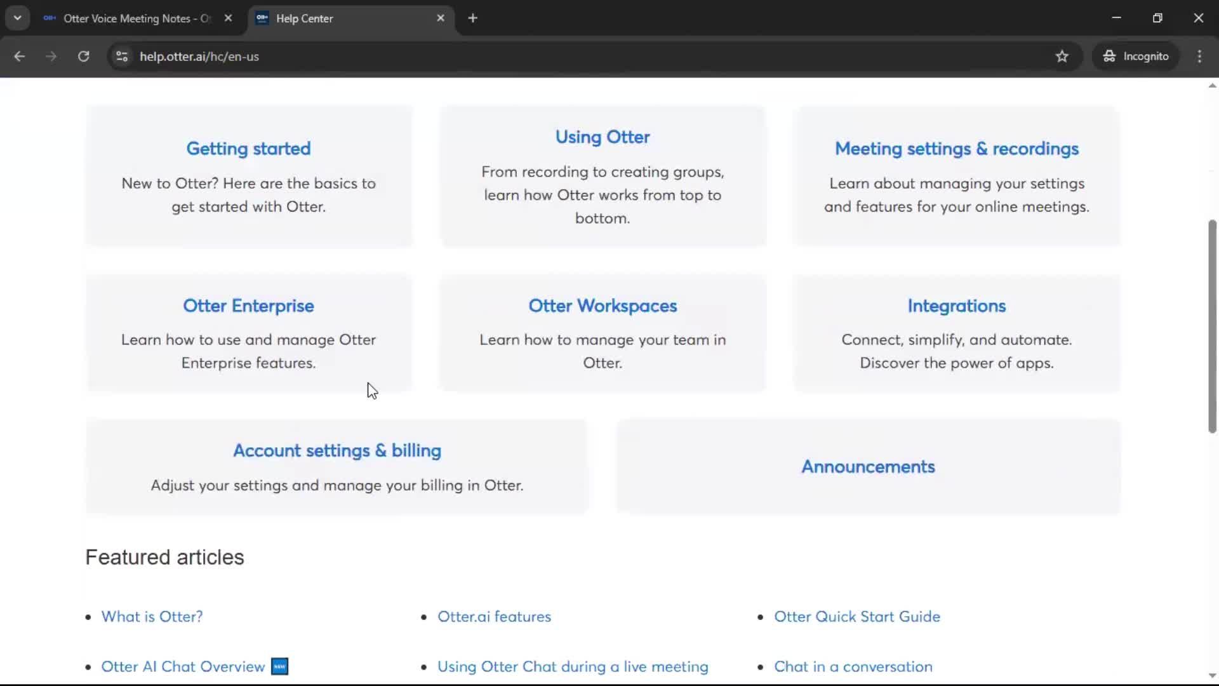Image resolution: width=1219 pixels, height=686 pixels.
Task: Open the Incognito profile indicator
Action: (x=1135, y=56)
